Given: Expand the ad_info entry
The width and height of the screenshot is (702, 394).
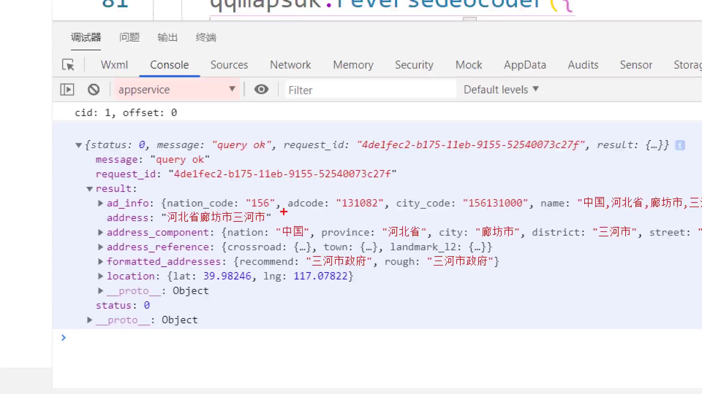Looking at the screenshot, I should click(x=101, y=203).
